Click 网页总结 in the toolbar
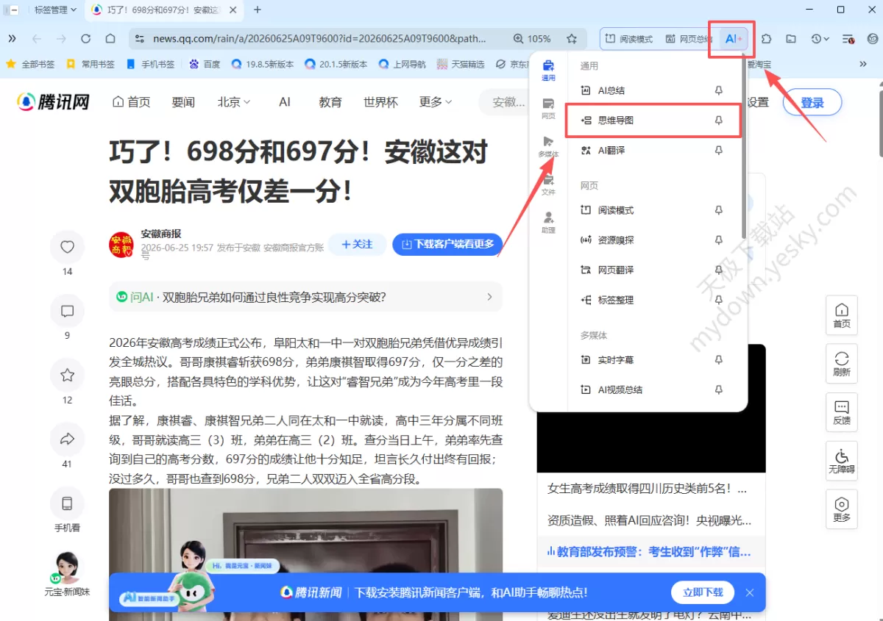 click(x=688, y=39)
